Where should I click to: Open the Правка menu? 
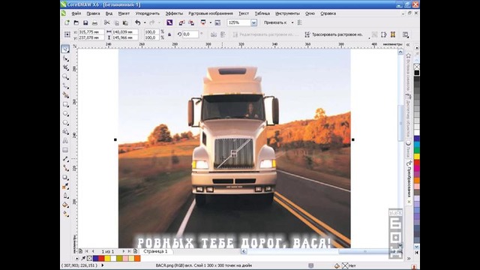(x=93, y=13)
